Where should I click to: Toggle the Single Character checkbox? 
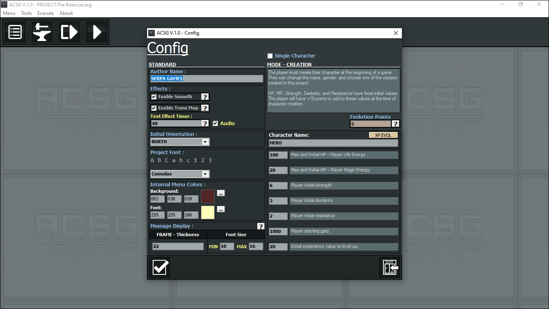(x=270, y=56)
